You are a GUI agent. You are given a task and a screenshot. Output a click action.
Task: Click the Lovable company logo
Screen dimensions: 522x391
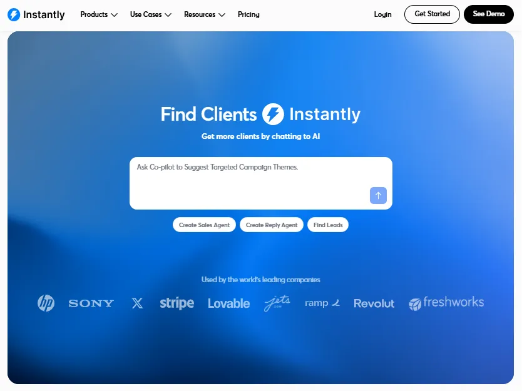pos(228,303)
